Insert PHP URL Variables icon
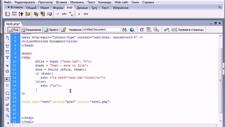This screenshot has width=225, height=127. pos(14,14)
